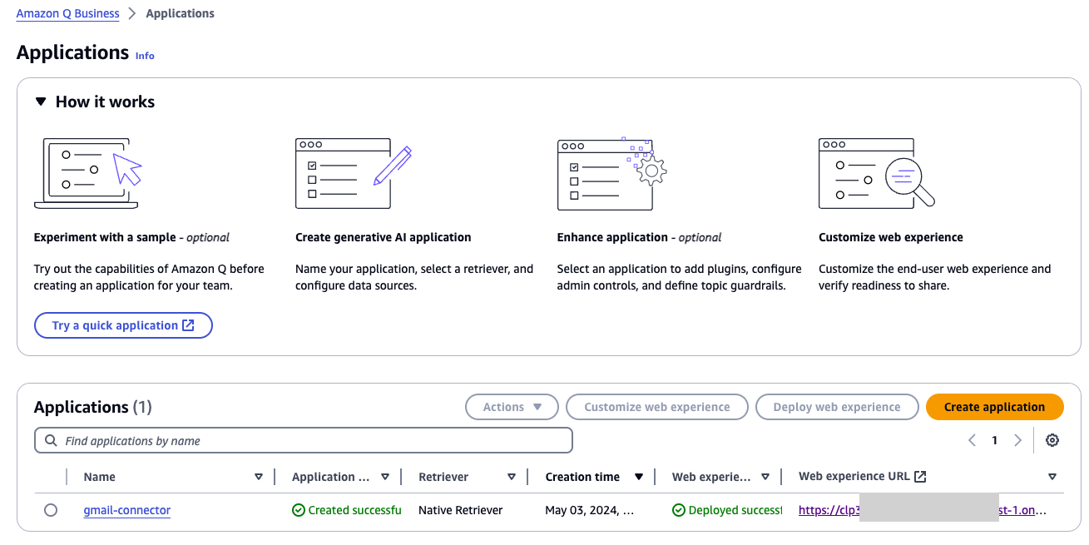Collapse the How it works section
1089x545 pixels.
41,102
